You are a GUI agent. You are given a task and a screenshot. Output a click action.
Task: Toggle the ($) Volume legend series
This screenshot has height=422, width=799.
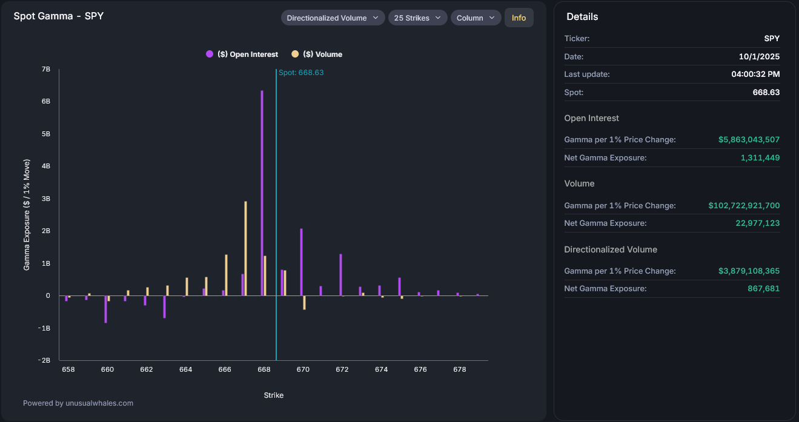tap(317, 54)
